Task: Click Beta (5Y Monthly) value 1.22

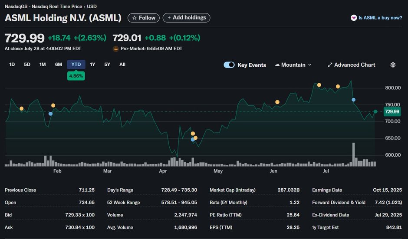Action: 294,202
